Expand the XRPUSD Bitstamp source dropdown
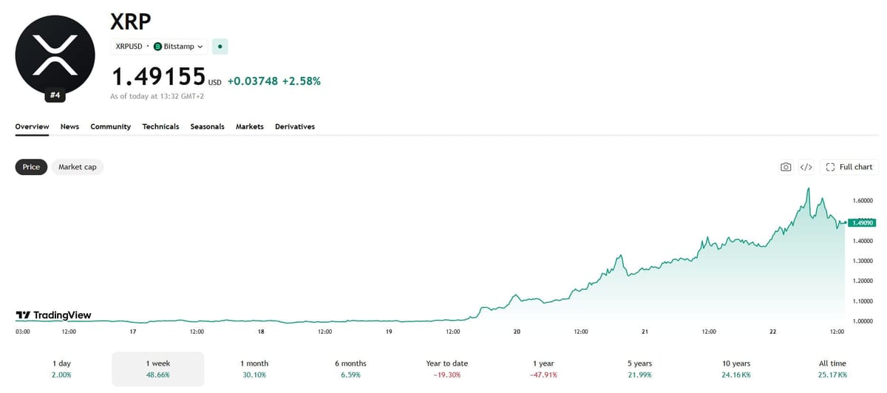Viewport: 887px width, 393px height. pyautogui.click(x=160, y=47)
